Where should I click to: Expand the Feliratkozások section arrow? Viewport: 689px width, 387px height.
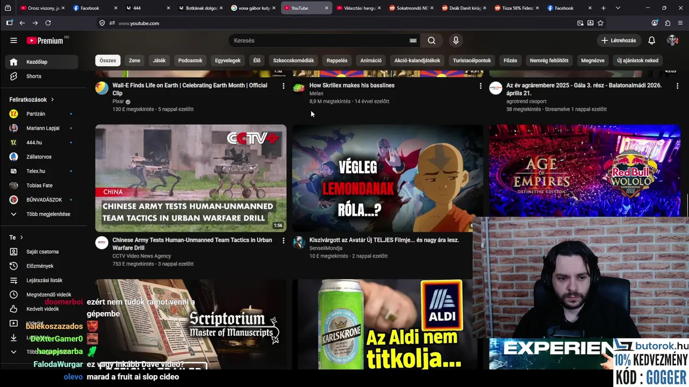(52, 99)
